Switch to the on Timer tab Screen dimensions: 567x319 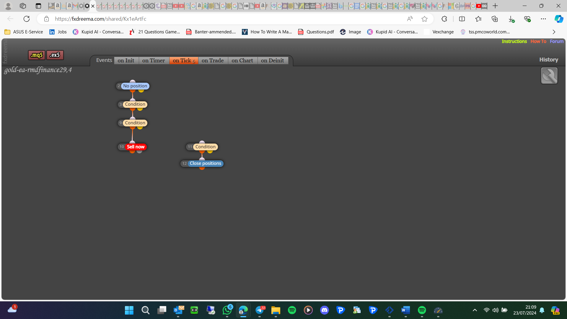coord(154,61)
